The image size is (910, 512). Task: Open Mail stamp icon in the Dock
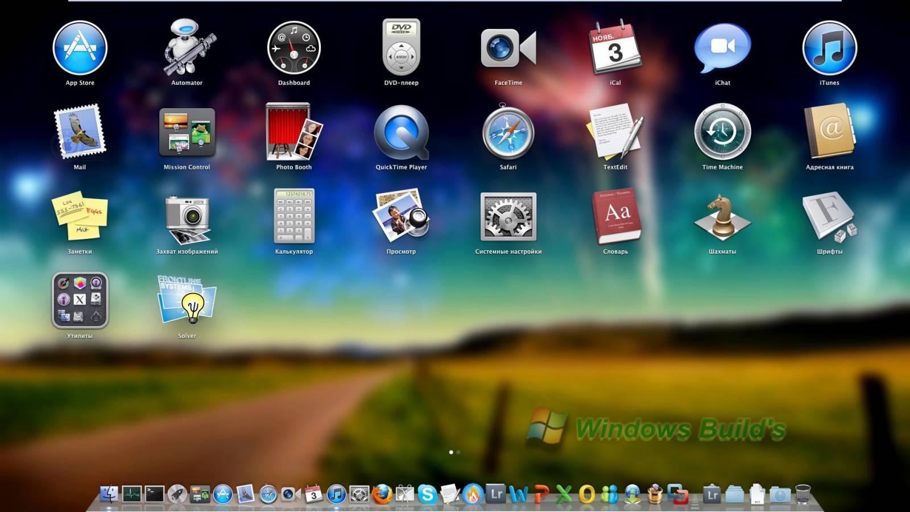245,494
